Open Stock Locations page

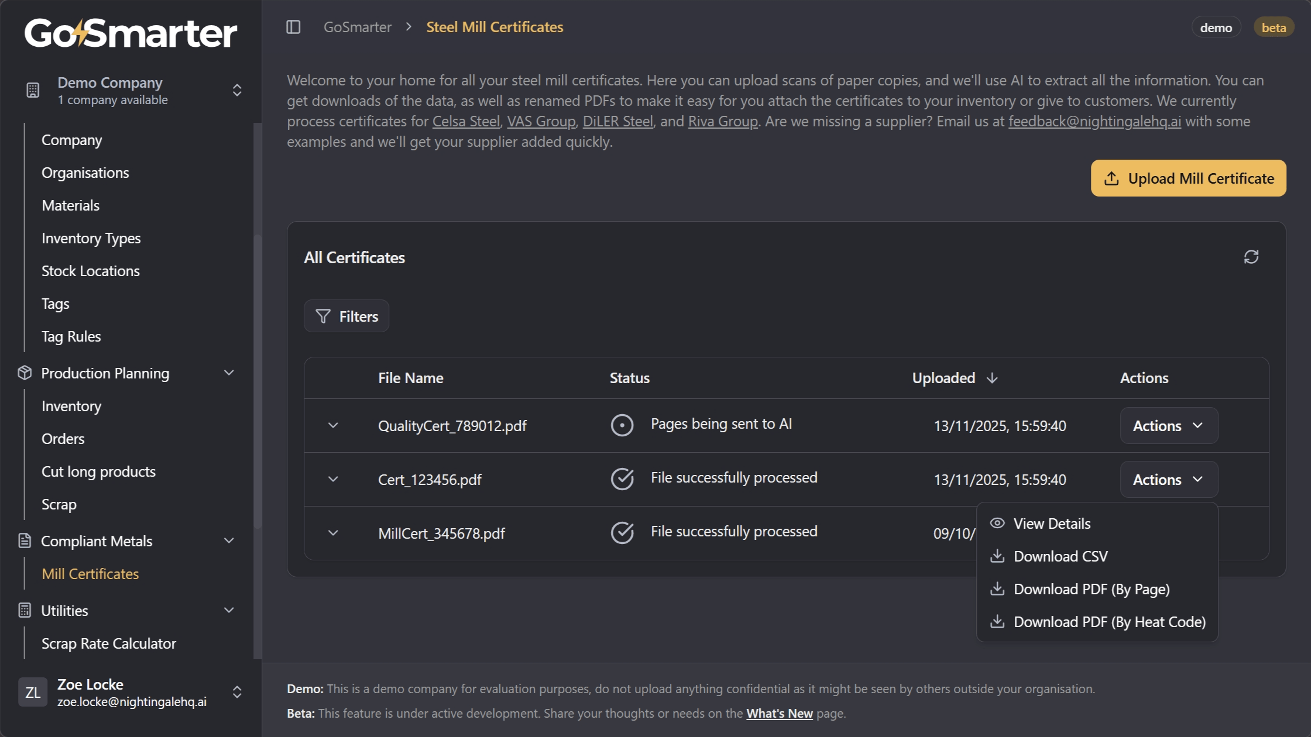coord(91,271)
